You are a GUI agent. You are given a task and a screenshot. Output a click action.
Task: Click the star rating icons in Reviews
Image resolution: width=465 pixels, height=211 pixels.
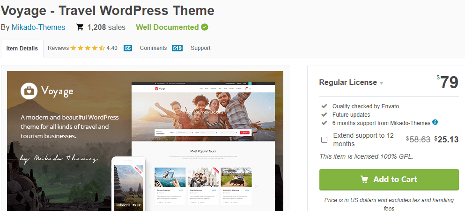coord(88,48)
